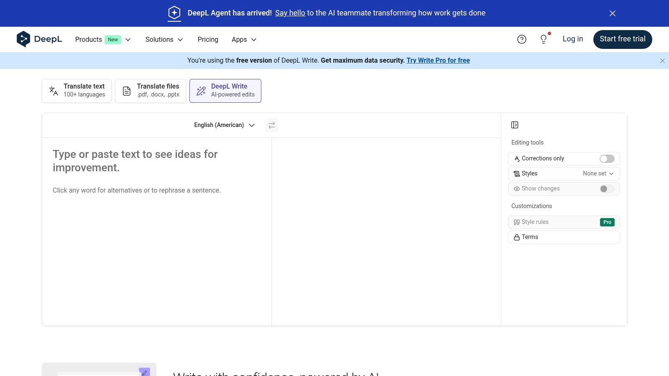The height and width of the screenshot is (376, 669).
Task: Dismiss the DeepL Agent announcement banner
Action: (x=613, y=13)
